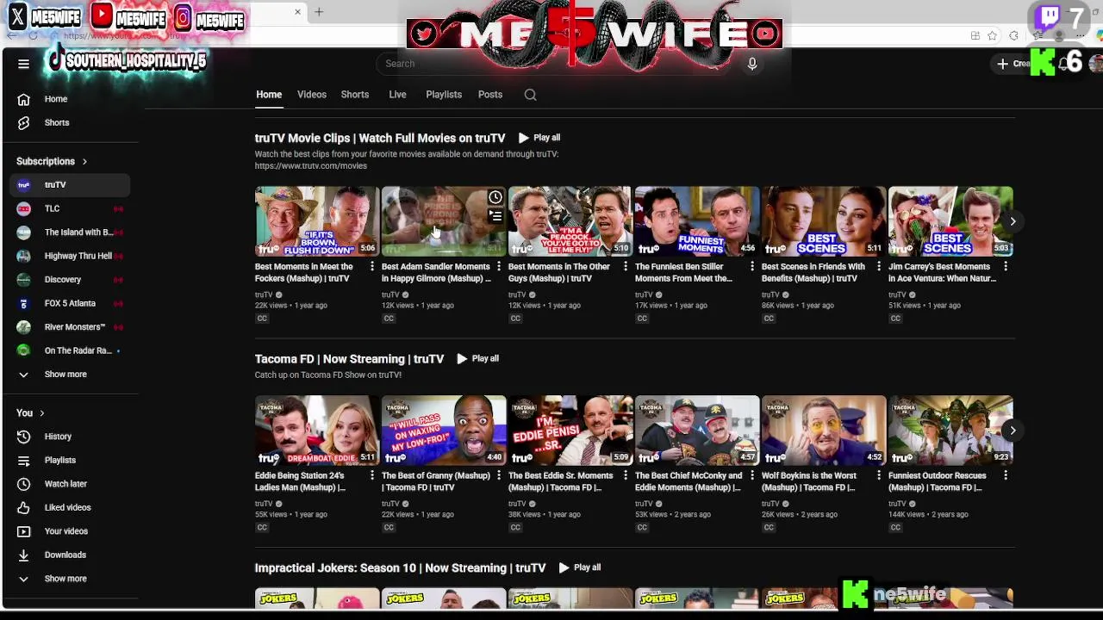Switch to the Posts tab
The image size is (1103, 620).
tap(490, 95)
